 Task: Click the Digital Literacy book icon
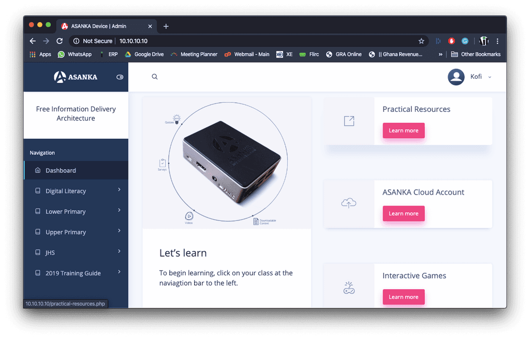click(x=38, y=190)
